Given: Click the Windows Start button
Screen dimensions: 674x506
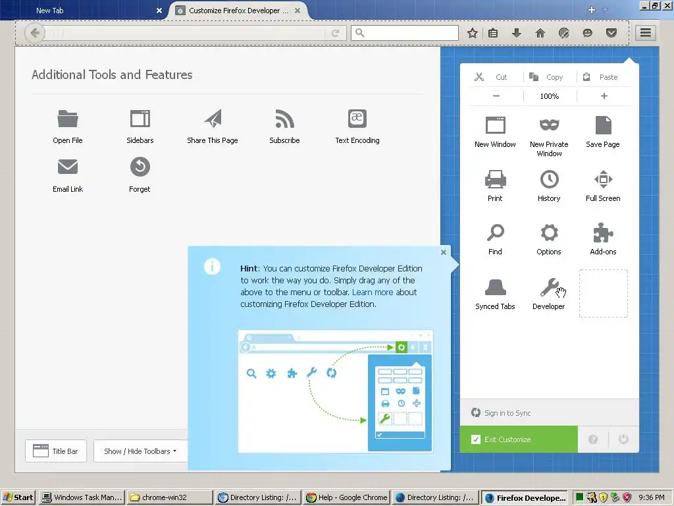Looking at the screenshot, I should tap(18, 497).
